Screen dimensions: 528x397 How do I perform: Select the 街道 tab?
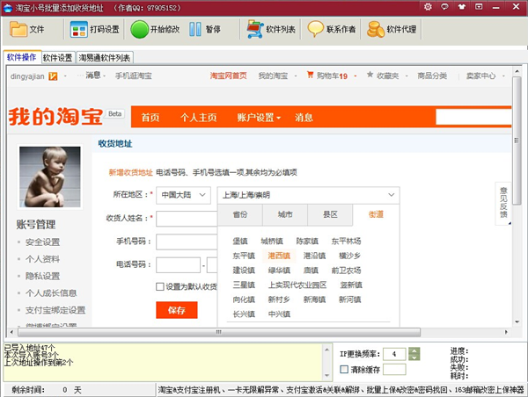376,214
